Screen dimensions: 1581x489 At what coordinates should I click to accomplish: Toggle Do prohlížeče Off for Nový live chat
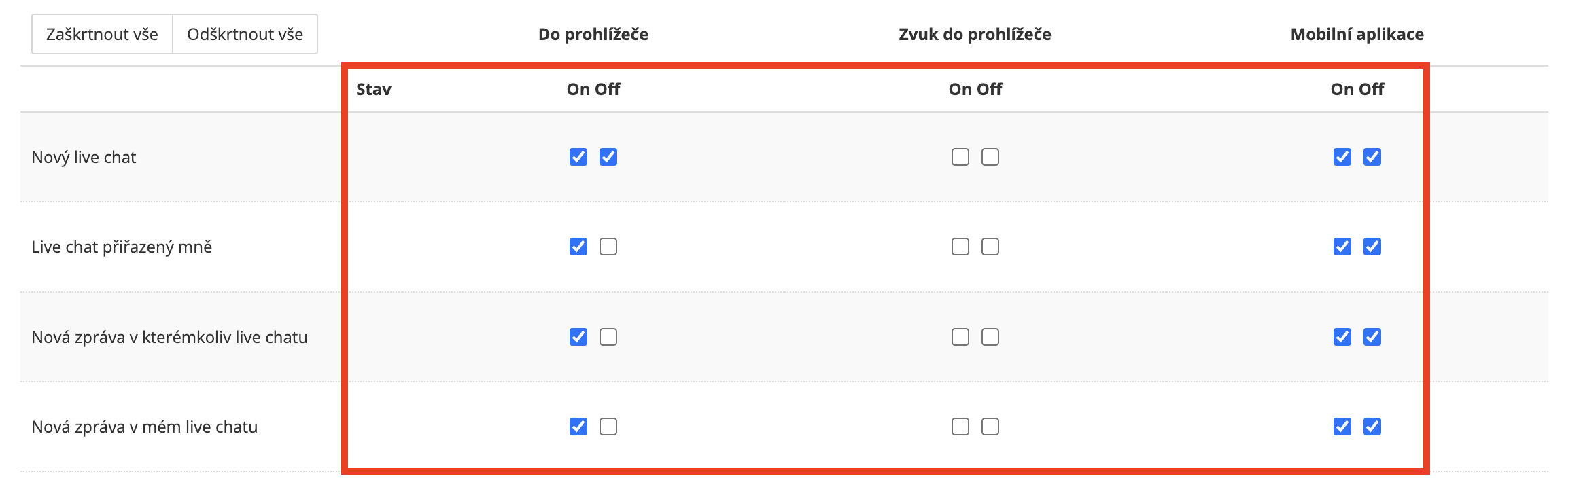pyautogui.click(x=608, y=157)
